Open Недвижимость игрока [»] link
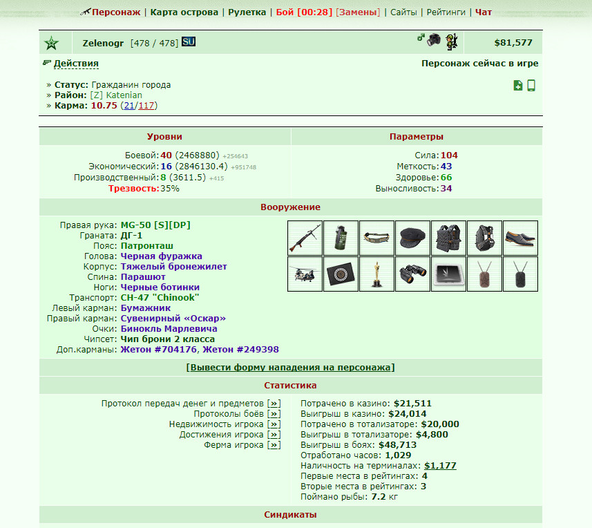The height and width of the screenshot is (528, 592). click(x=274, y=424)
